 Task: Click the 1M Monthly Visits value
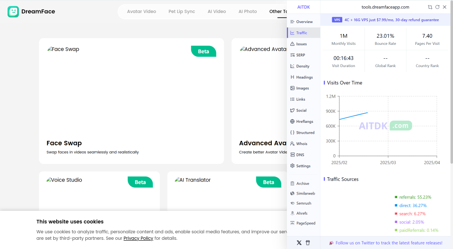344,36
